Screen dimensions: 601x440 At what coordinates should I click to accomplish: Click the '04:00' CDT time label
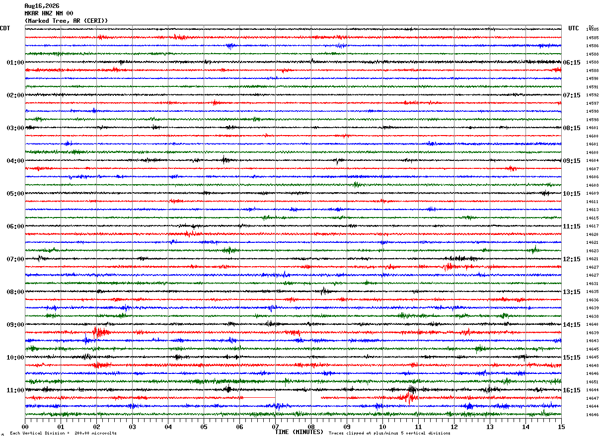pyautogui.click(x=15, y=161)
